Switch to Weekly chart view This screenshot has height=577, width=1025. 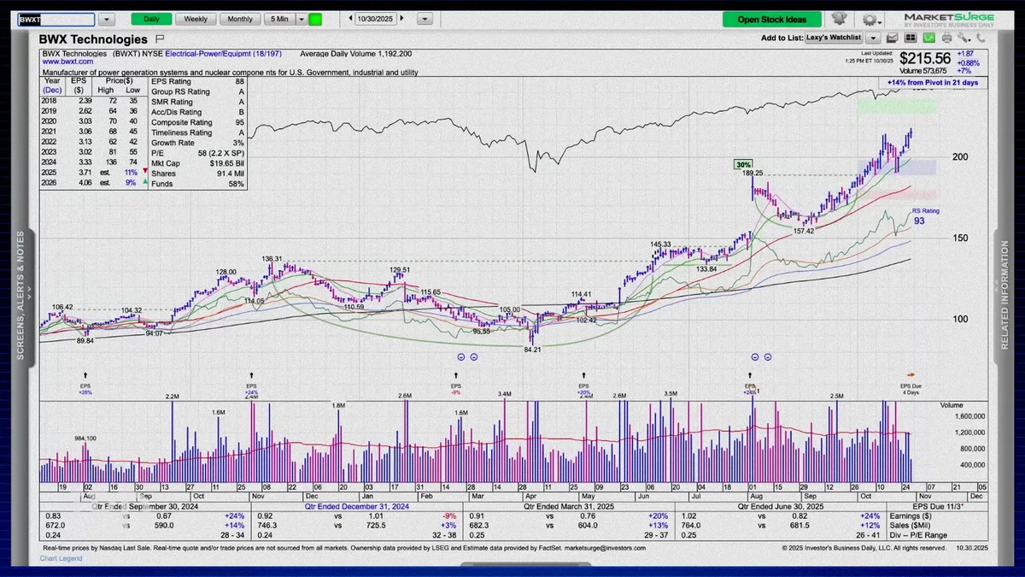195,19
